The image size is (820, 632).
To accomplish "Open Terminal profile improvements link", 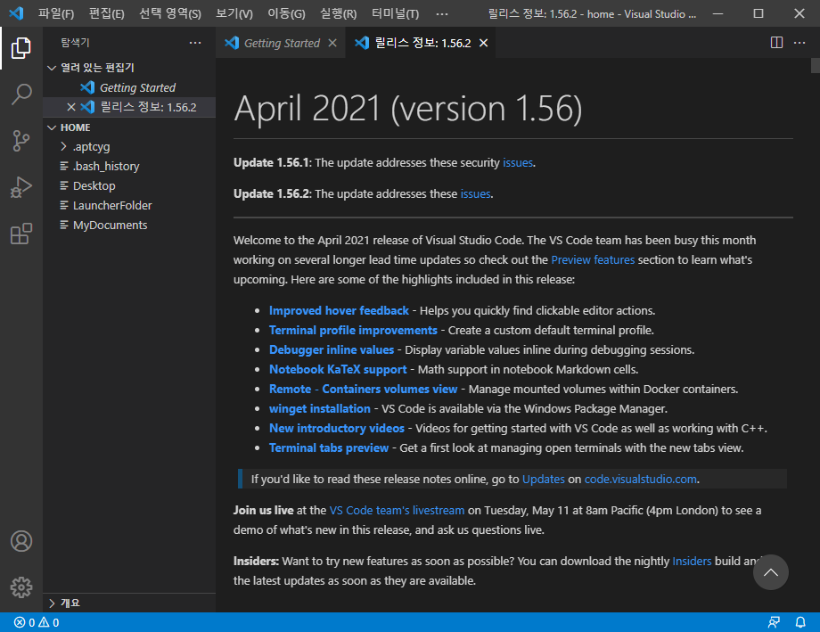I will point(353,330).
